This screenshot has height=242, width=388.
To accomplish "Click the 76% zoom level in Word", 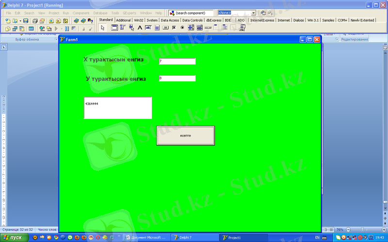I will tap(340, 229).
